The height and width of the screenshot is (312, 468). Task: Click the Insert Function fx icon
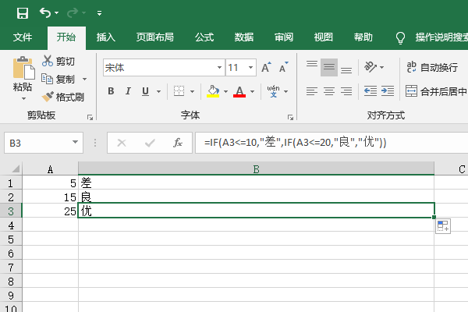coord(178,143)
